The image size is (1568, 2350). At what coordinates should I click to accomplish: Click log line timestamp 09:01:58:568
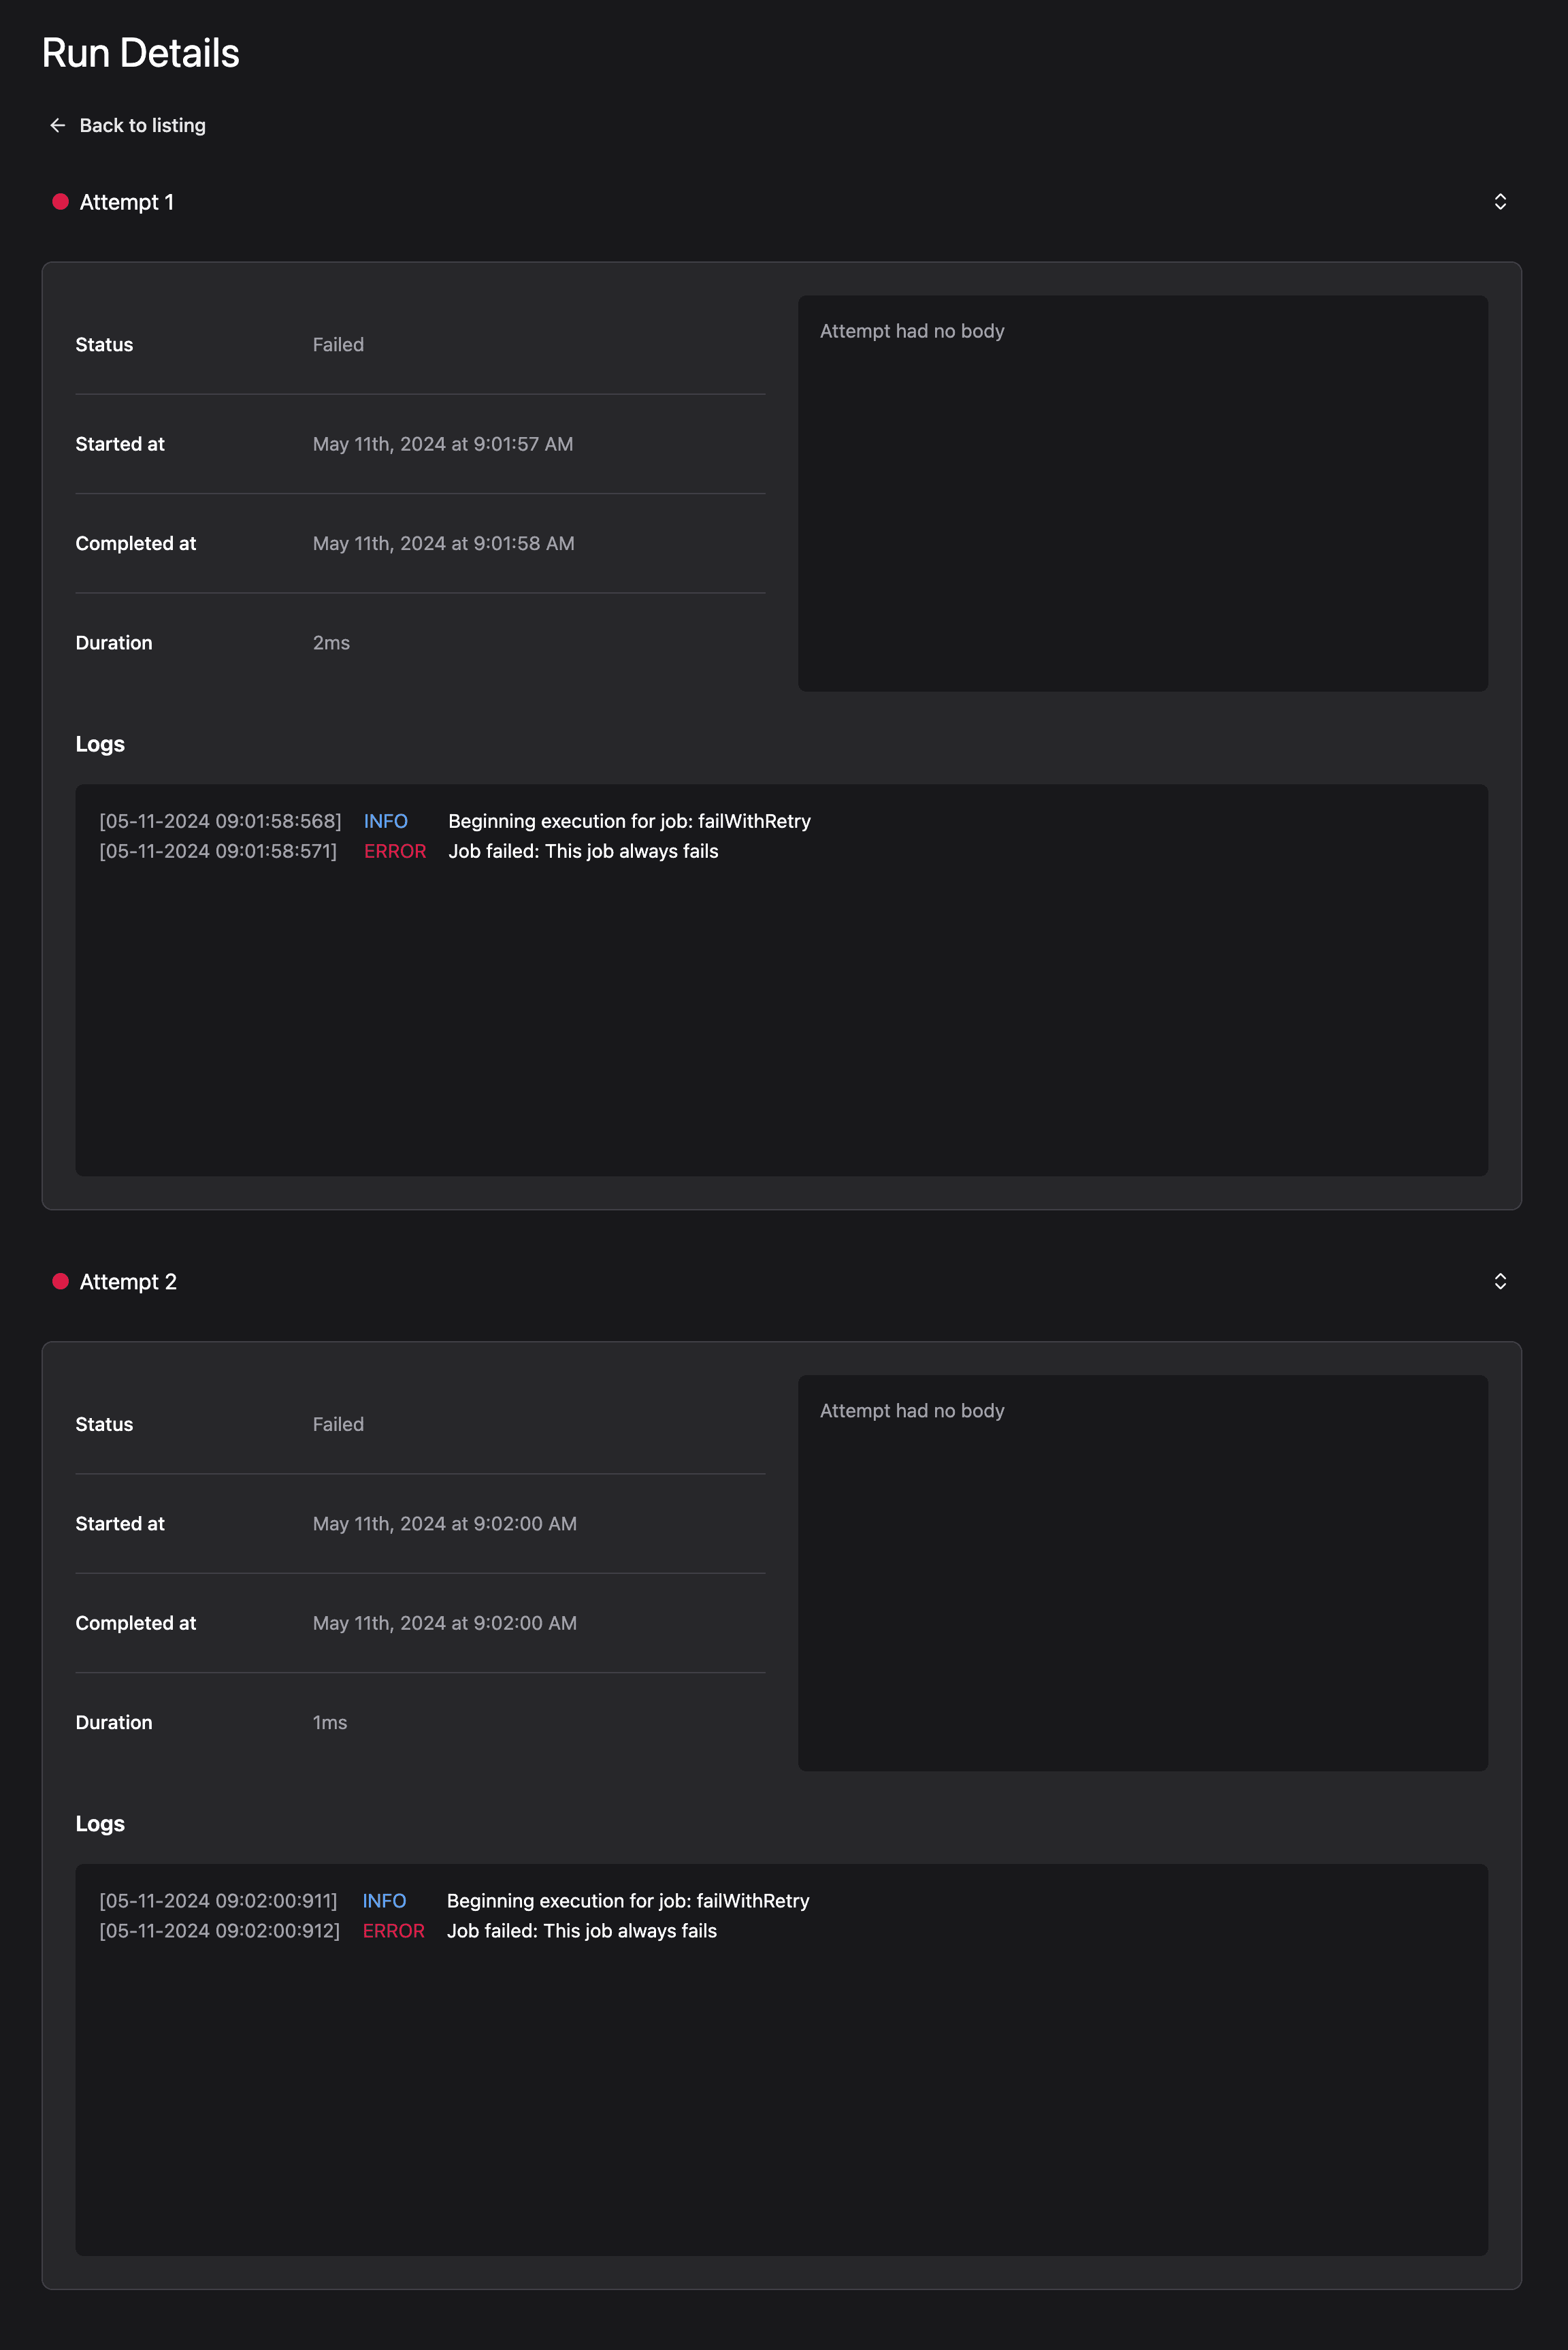[220, 821]
